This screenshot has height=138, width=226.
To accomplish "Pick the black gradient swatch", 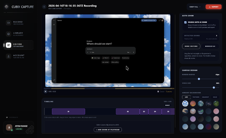I will [x=201, y=119].
